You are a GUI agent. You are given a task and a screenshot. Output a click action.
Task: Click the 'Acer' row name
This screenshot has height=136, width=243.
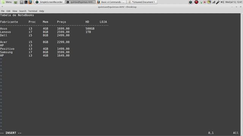(x=4, y=42)
